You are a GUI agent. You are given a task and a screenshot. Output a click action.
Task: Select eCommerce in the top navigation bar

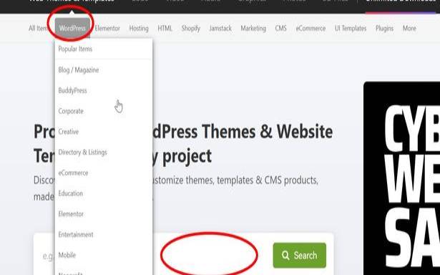pos(311,29)
